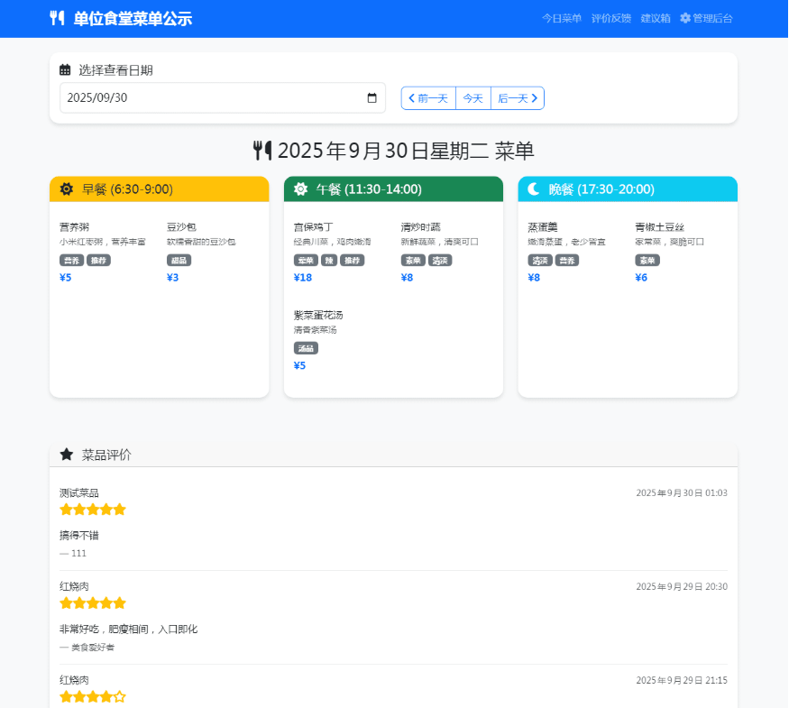The image size is (789, 708).
Task: Open 建议箱 in the navigation bar
Action: click(656, 18)
